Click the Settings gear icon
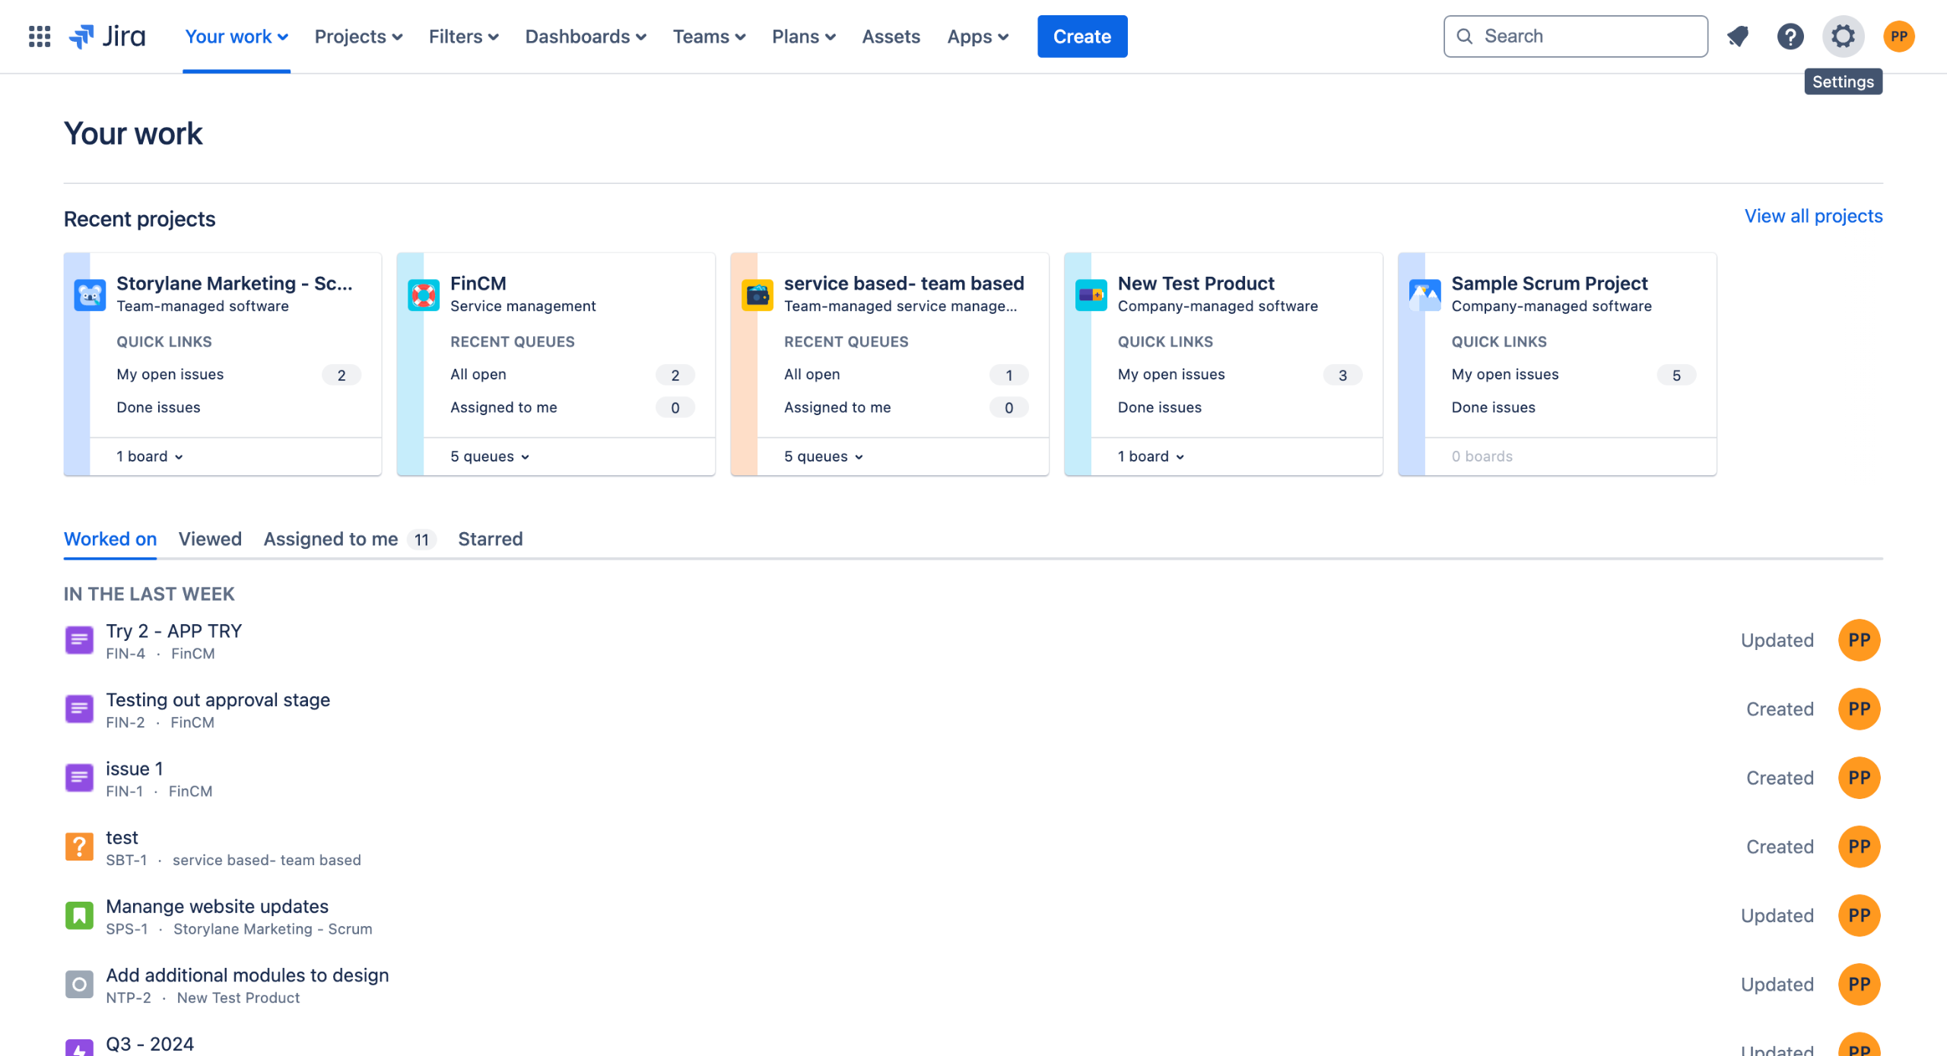Image resolution: width=1947 pixels, height=1056 pixels. [x=1843, y=36]
